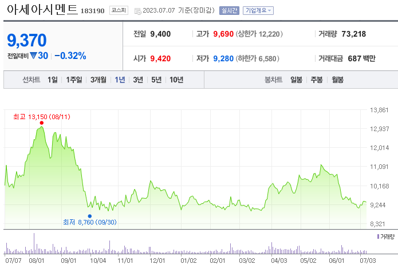
Task: Select the 1주일 line chart tab
Action: tap(74, 80)
